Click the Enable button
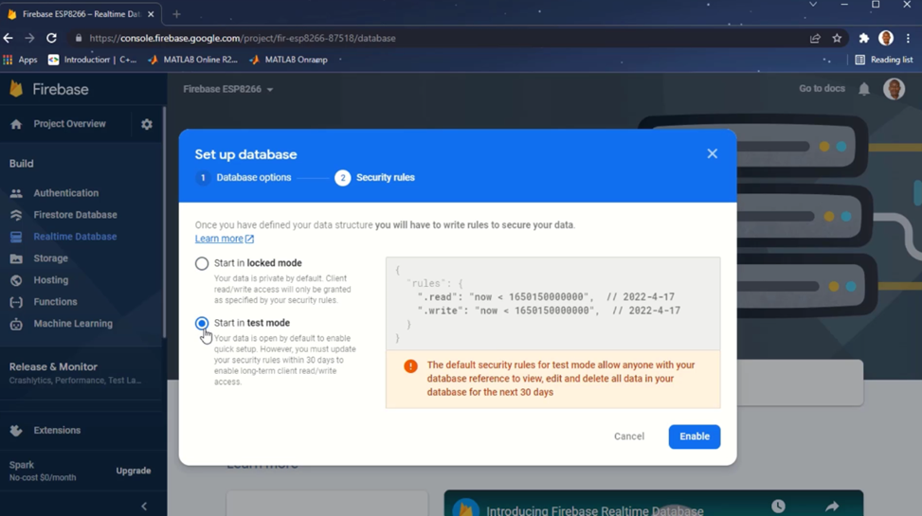Viewport: 922px width, 516px height. click(x=694, y=436)
